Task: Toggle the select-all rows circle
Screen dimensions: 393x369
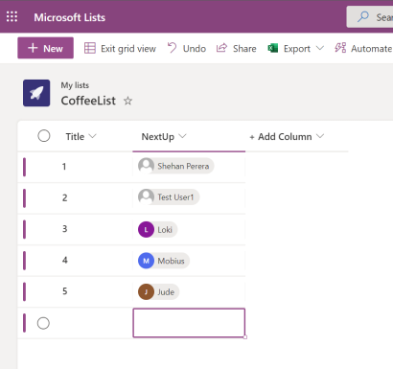Action: coord(44,136)
